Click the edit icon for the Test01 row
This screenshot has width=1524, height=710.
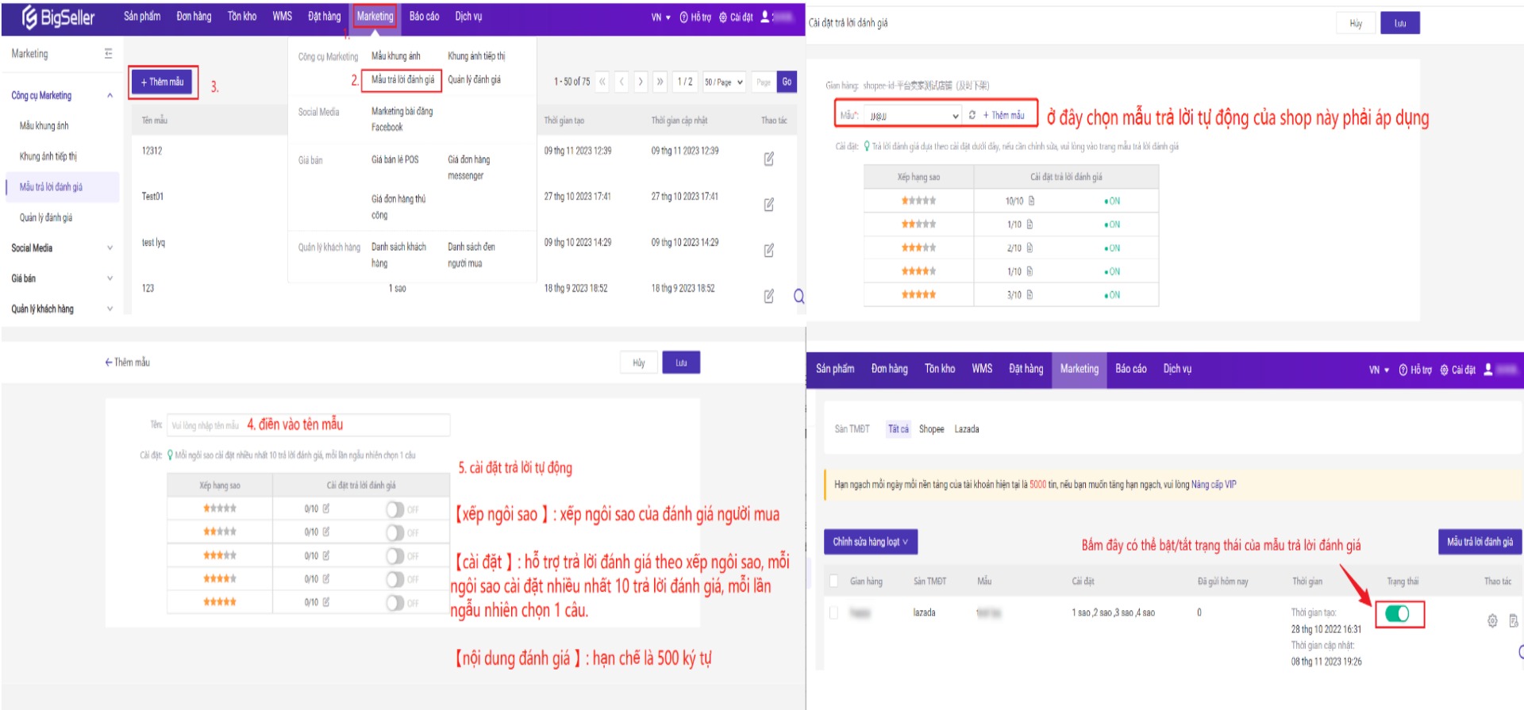pyautogui.click(x=768, y=205)
